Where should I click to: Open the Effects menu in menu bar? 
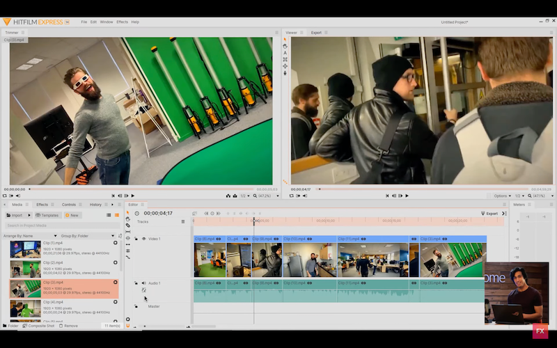(123, 22)
